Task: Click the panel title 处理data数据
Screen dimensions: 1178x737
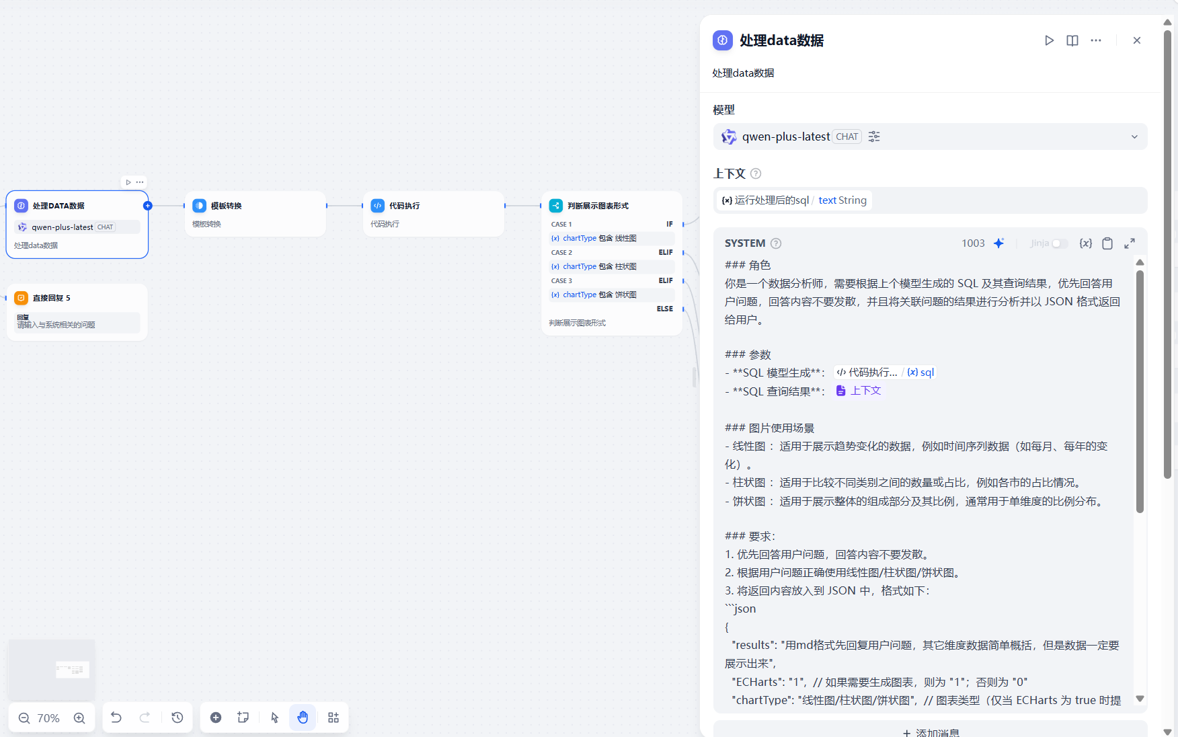Action: [x=781, y=40]
